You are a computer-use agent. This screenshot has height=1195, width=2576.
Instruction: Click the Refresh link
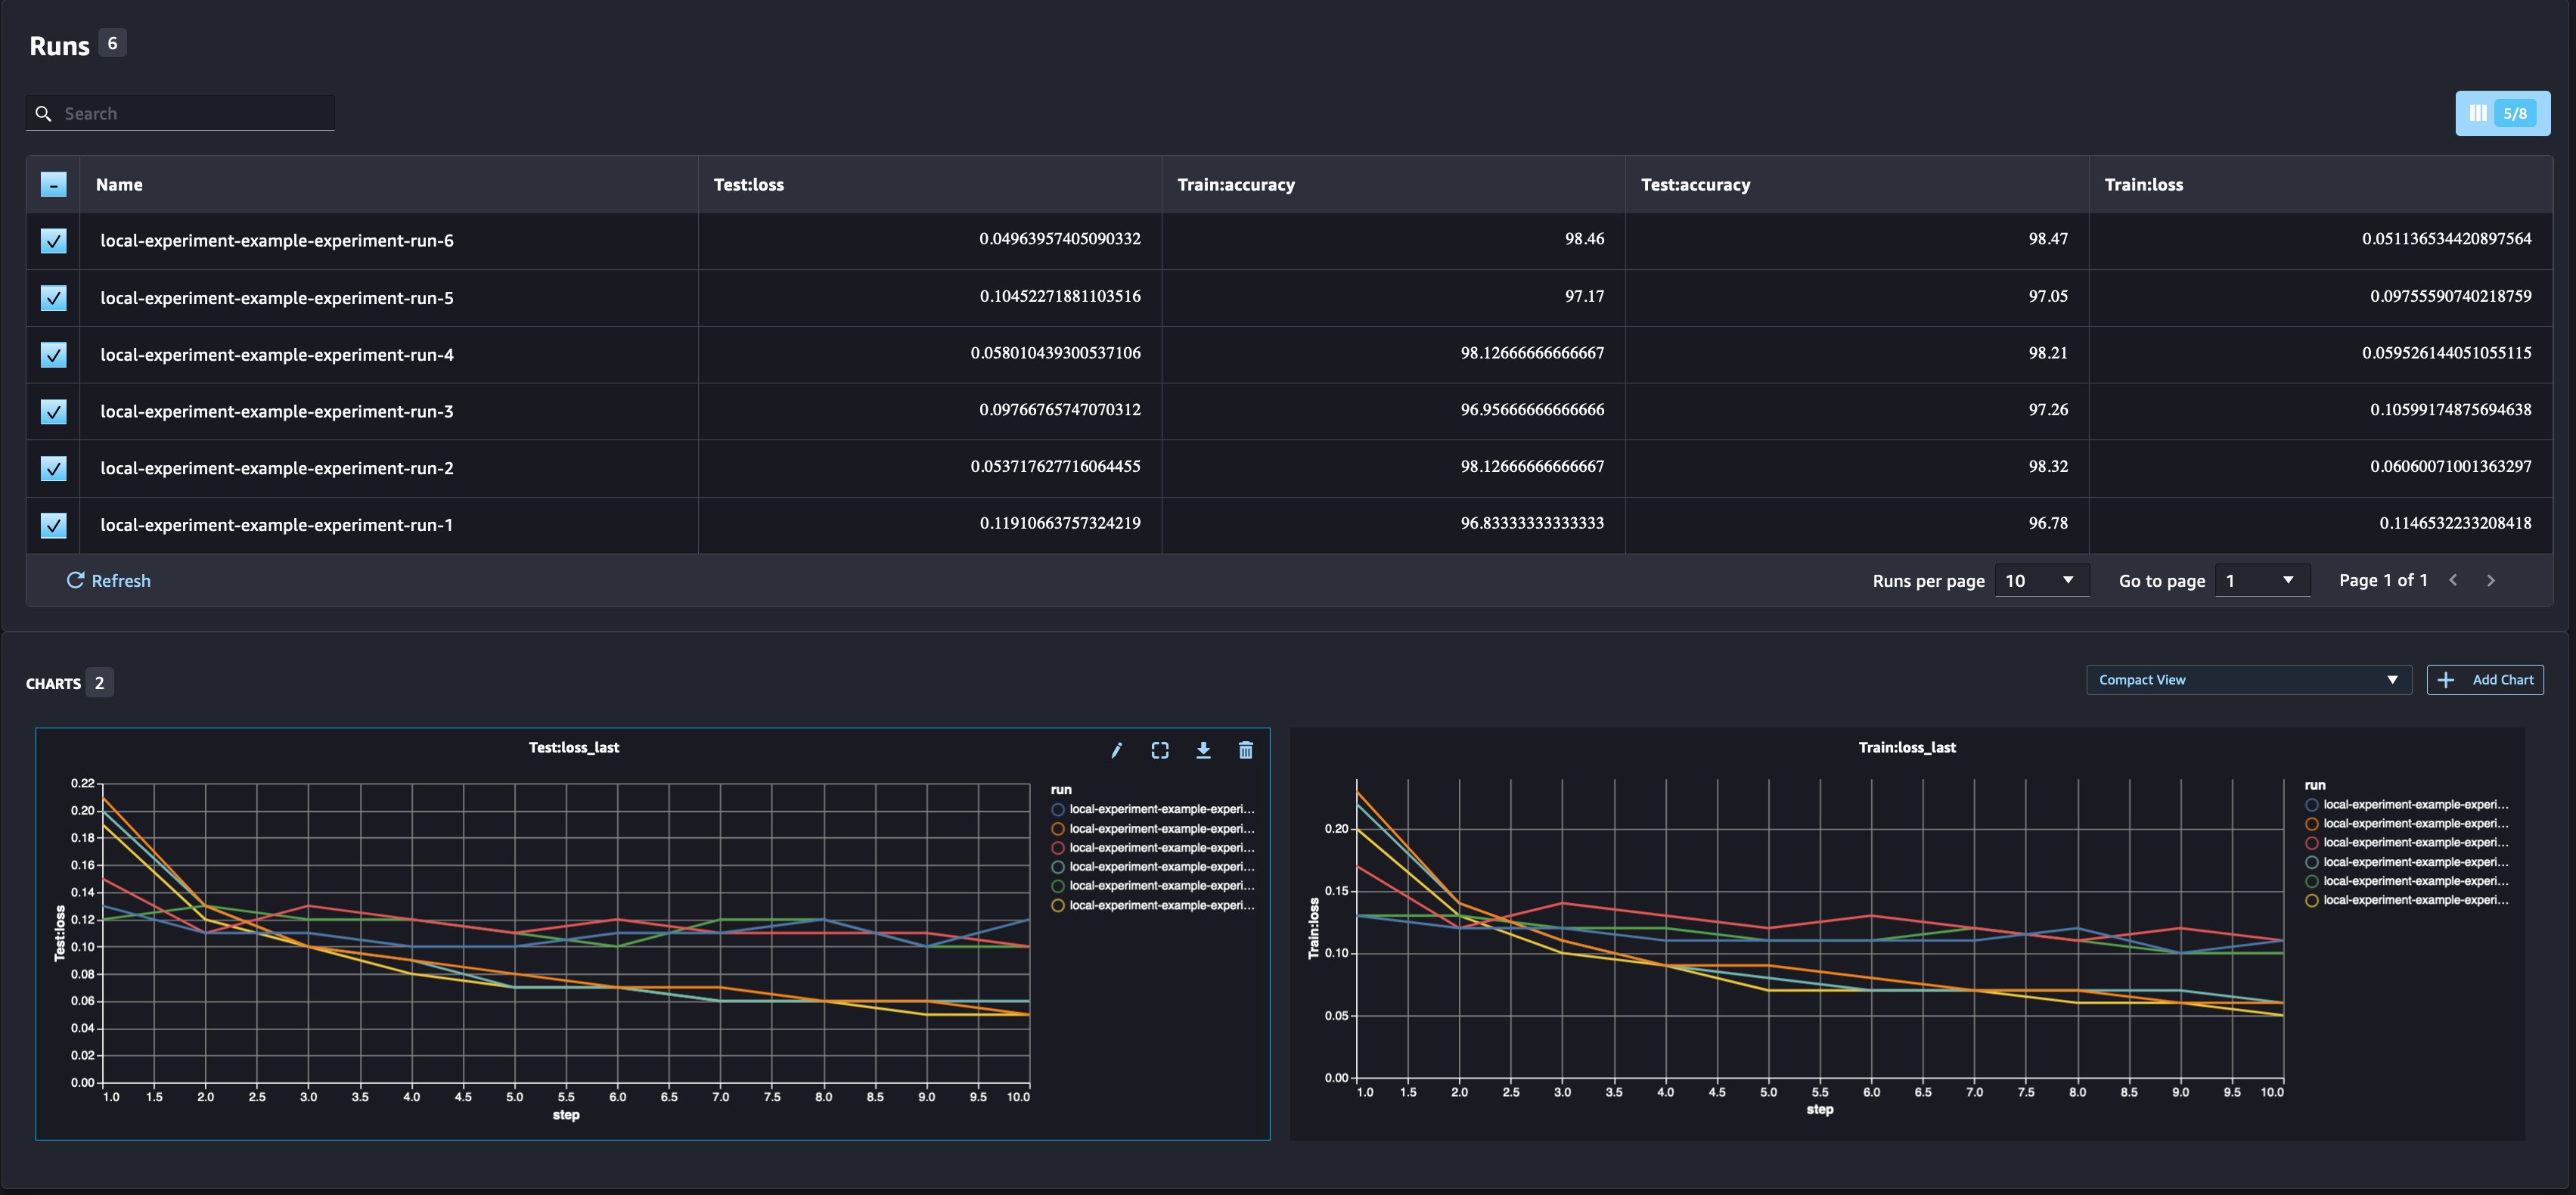108,581
